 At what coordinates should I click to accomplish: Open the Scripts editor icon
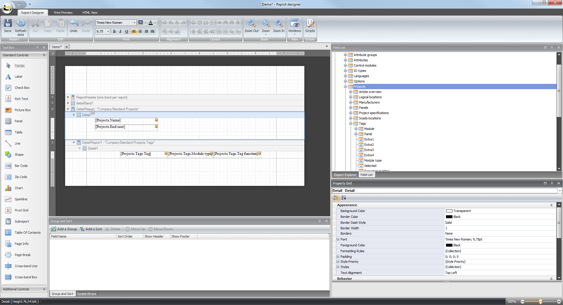[x=310, y=23]
